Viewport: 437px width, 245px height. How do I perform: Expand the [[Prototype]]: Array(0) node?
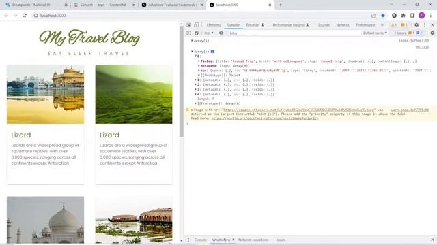click(196, 103)
